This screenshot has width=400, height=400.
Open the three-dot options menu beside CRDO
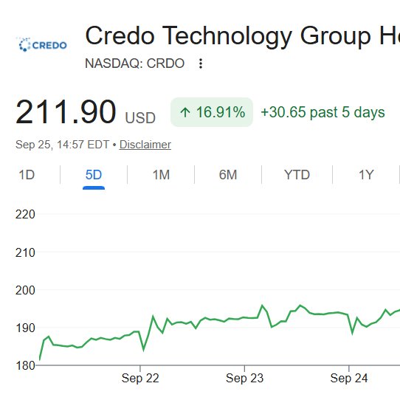201,63
